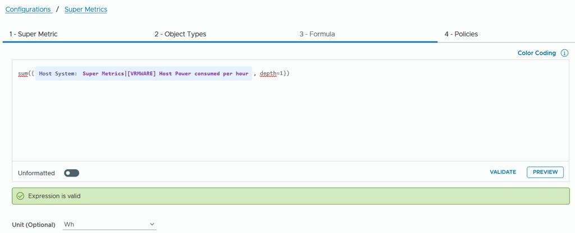Place cursor on the sum function text

tap(22, 73)
